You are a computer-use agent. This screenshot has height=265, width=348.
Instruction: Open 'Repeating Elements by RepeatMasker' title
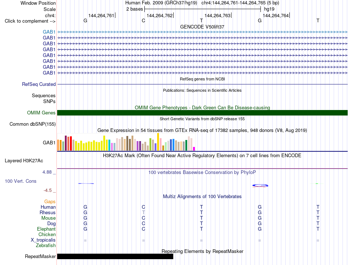point(202,251)
